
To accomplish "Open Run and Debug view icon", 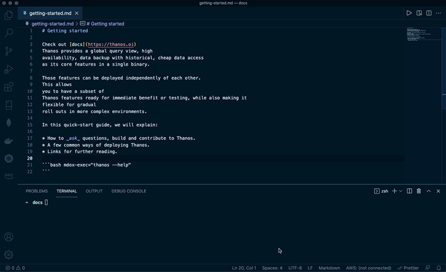I will tap(9, 69).
